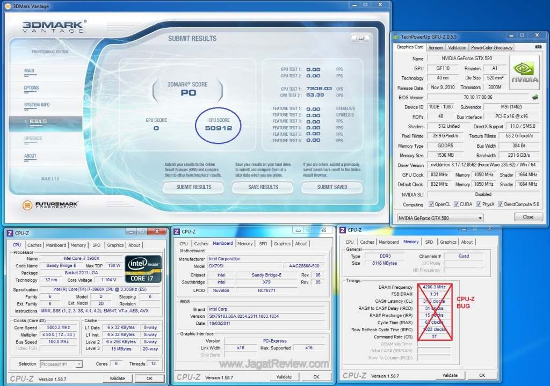550x386 pixels.
Task: Toggle the CUDA checkbox
Action: (x=456, y=205)
